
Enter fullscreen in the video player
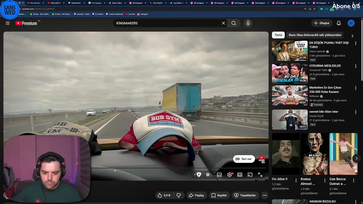coord(260,175)
